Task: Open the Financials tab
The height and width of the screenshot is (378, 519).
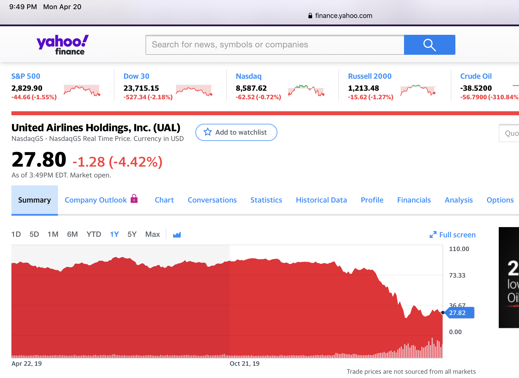Action: [x=414, y=200]
